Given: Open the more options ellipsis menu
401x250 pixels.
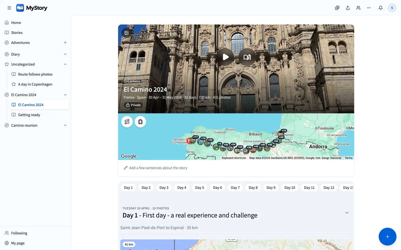Looking at the screenshot, I should (369, 8).
